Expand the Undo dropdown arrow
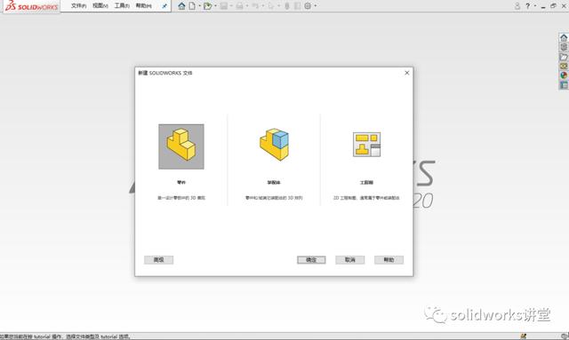 tap(262, 6)
